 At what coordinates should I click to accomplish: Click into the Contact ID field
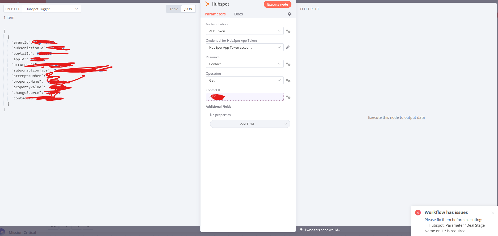[253, 97]
